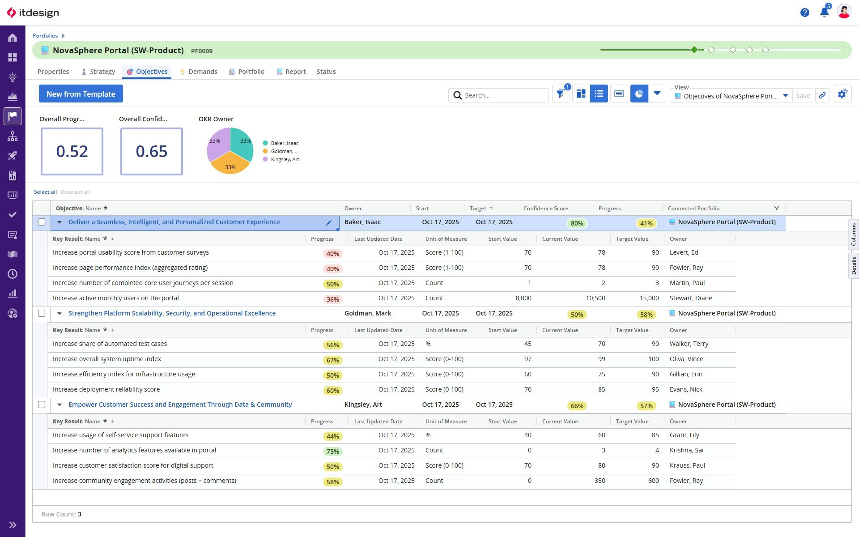Collapse the Deliver a Seamless objective row
This screenshot has width=859, height=537.
60,222
